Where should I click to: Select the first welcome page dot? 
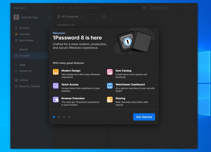tap(54, 117)
